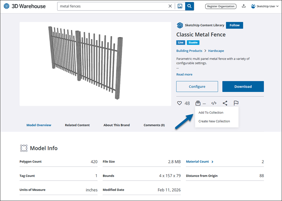Screen dimensions: 282x201
Task: Open image search via the picture icon
Action: click(x=180, y=6)
